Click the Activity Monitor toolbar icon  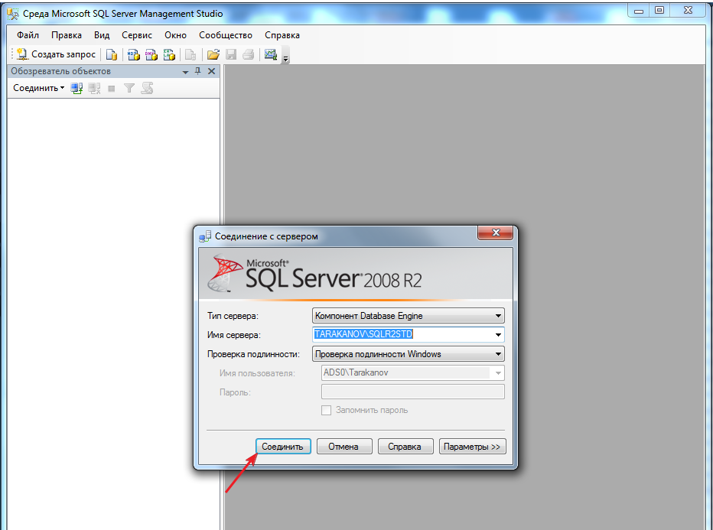pyautogui.click(x=271, y=54)
